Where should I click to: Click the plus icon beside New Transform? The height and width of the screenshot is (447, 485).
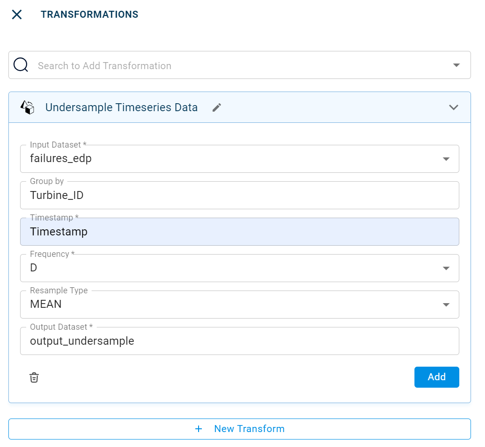point(199,429)
